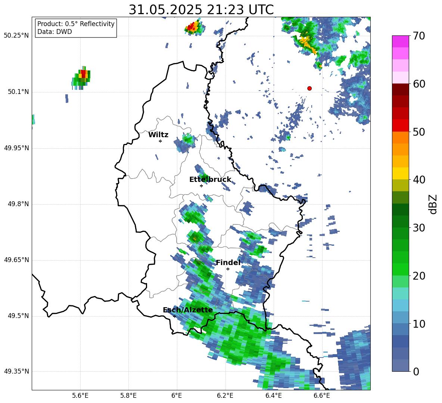Click the 6.6°E longitude label
This screenshot has height=403, width=442.
[322, 396]
